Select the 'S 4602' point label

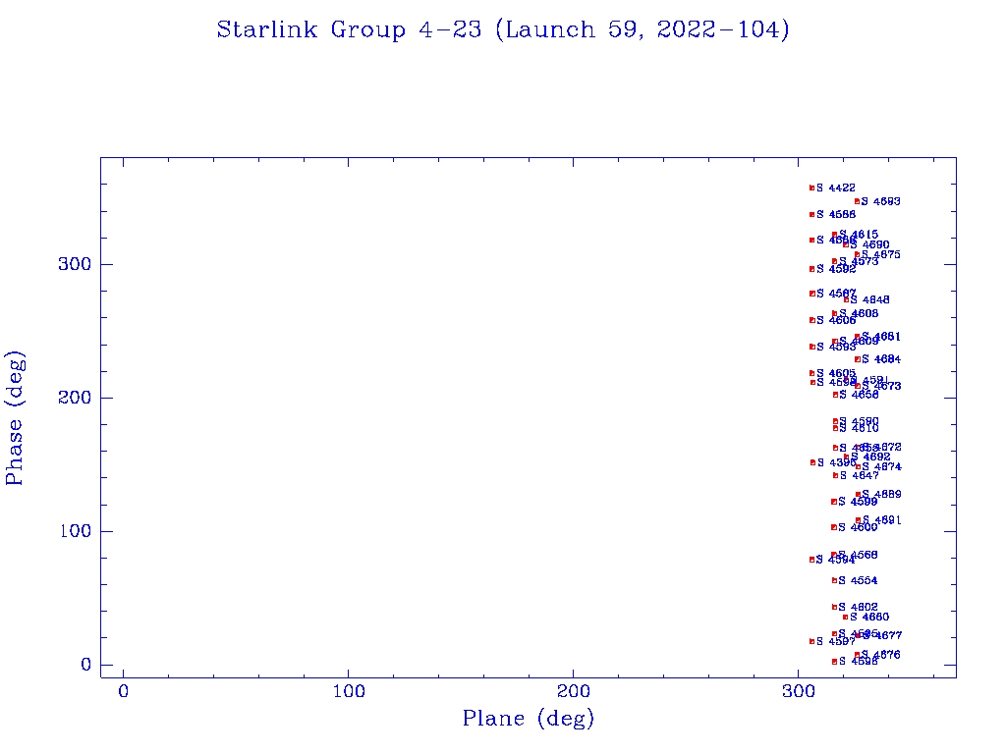point(858,607)
